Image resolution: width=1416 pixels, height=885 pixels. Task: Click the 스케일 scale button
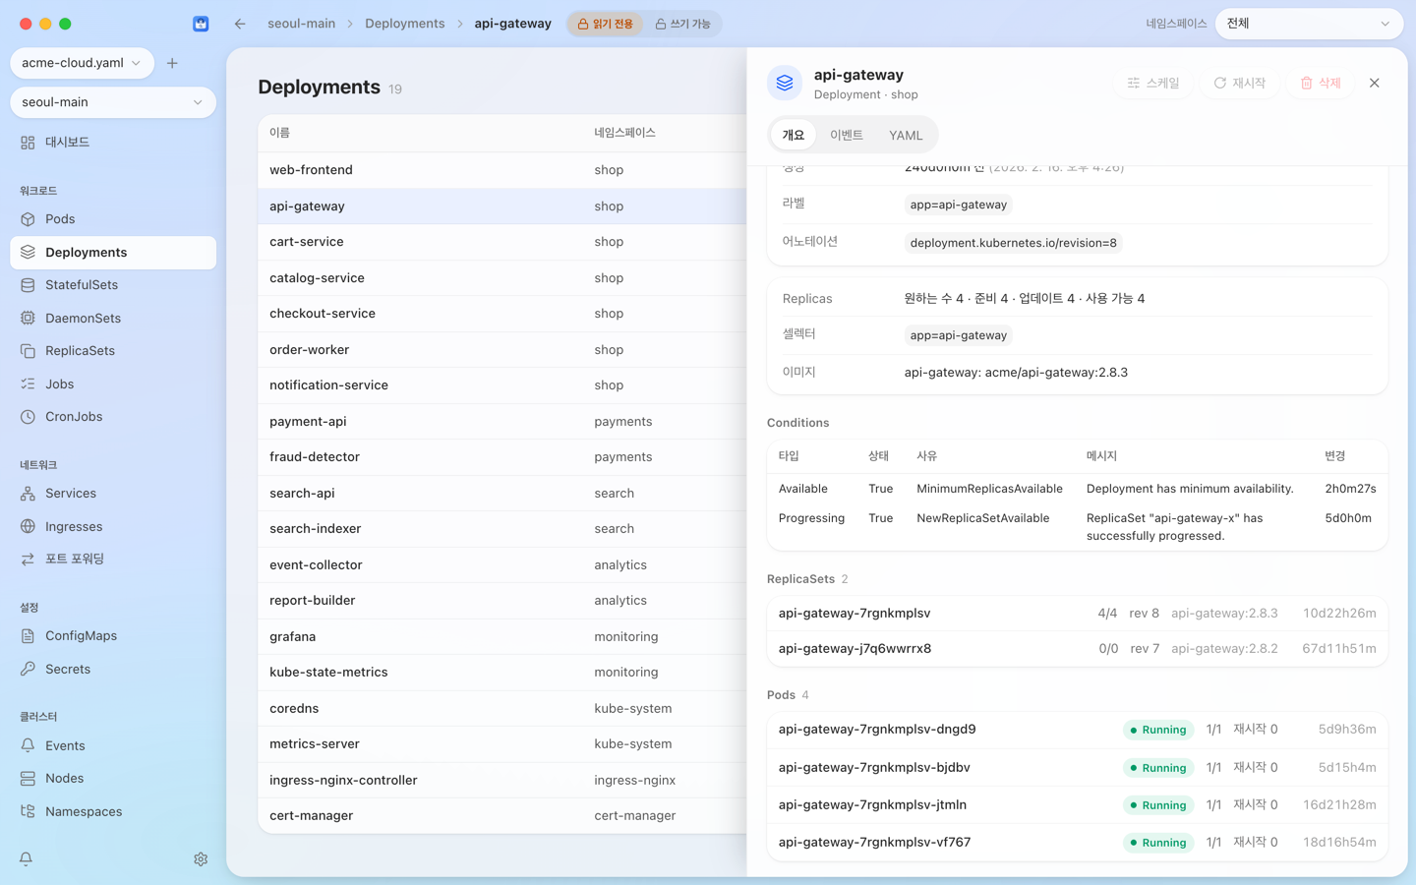[1153, 84]
